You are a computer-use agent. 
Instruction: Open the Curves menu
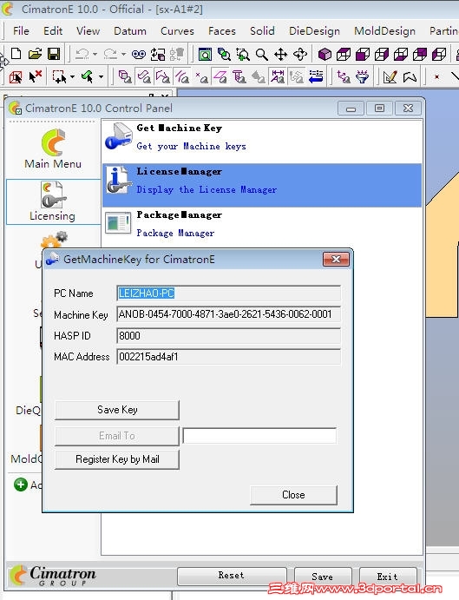point(177,31)
